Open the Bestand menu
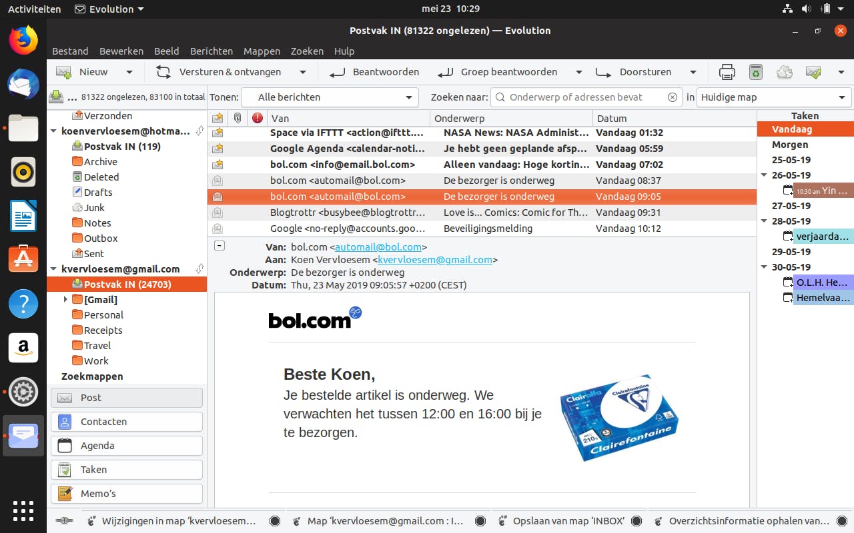Screen dimensions: 854x533 70,51
